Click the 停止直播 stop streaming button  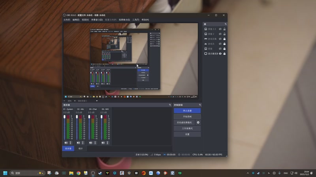point(187,111)
